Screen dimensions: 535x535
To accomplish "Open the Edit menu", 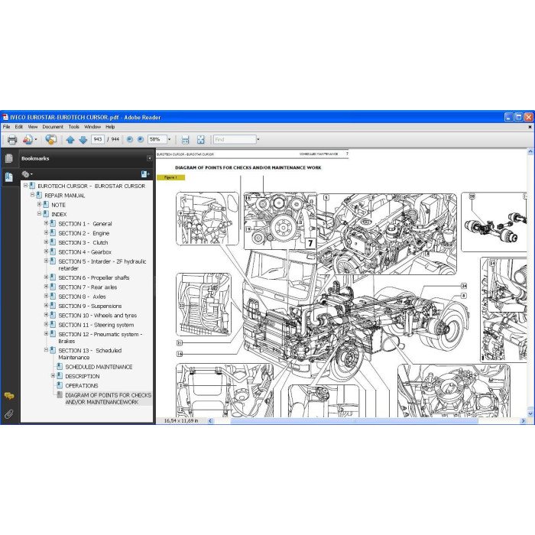I will tap(19, 127).
